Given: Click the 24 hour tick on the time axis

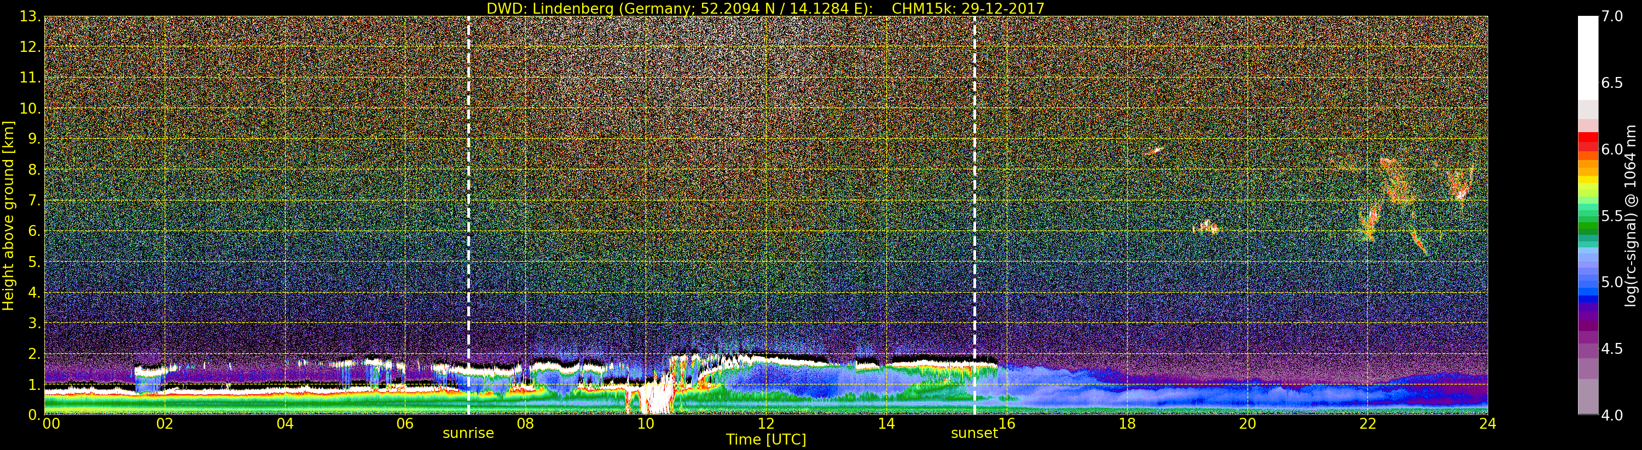Looking at the screenshot, I should click(x=1487, y=424).
